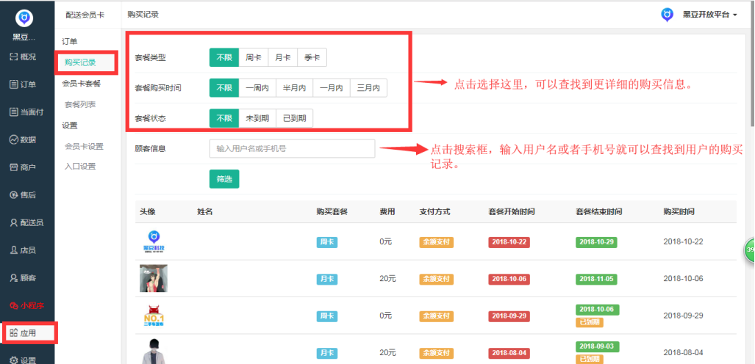This screenshot has width=755, height=364.
Task: Click the 月卡 tag in the 2018-10-06 row
Action: 326,278
